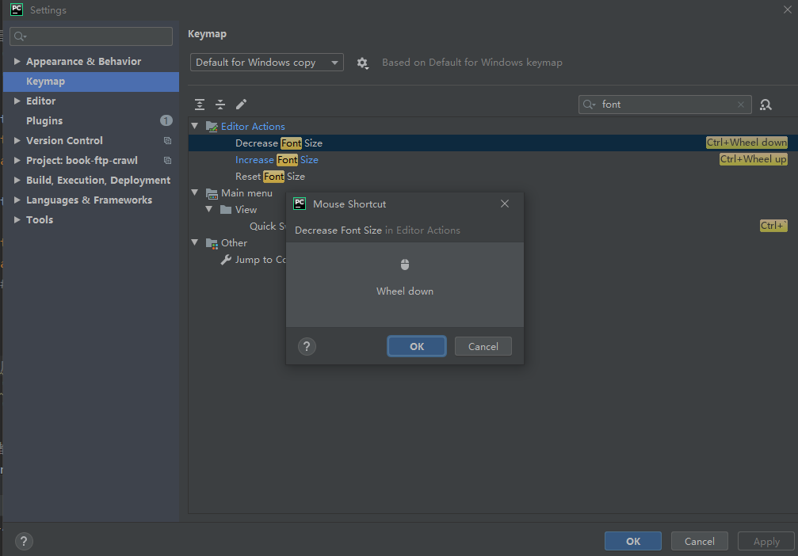
Task: Expand Languages & Frameworks section
Action: (17, 200)
